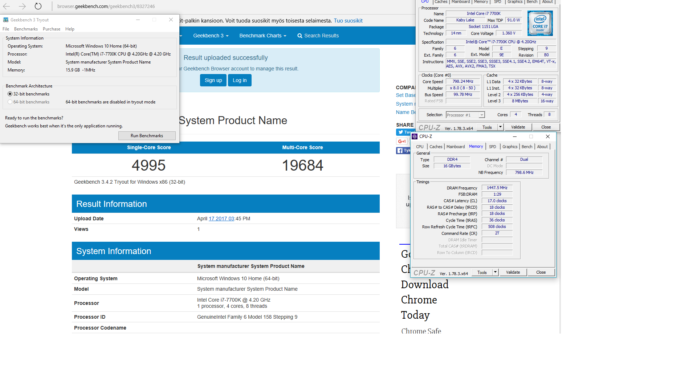Open Graphics tab in upper CPU-Z window
The height and width of the screenshot is (392, 697).
coord(515,2)
